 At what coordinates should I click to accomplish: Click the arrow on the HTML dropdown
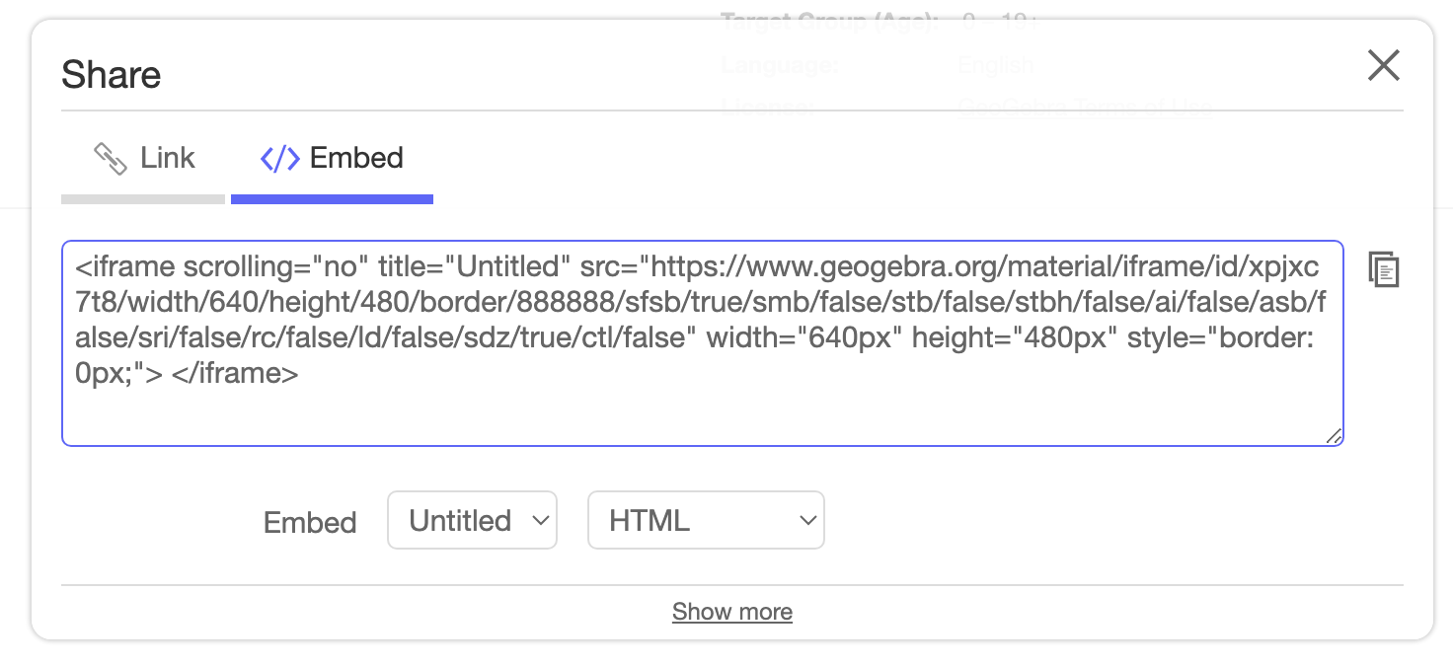pyautogui.click(x=807, y=520)
